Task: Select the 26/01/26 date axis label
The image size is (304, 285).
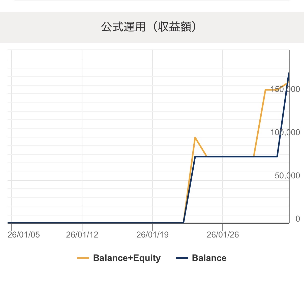Action: coord(223,235)
